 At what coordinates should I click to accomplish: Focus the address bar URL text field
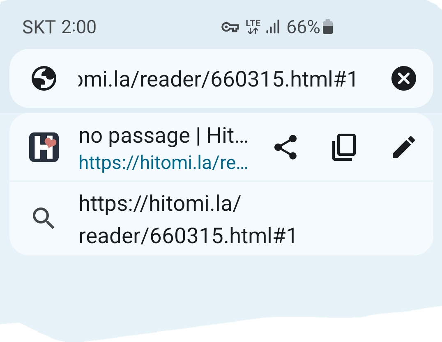[217, 79]
